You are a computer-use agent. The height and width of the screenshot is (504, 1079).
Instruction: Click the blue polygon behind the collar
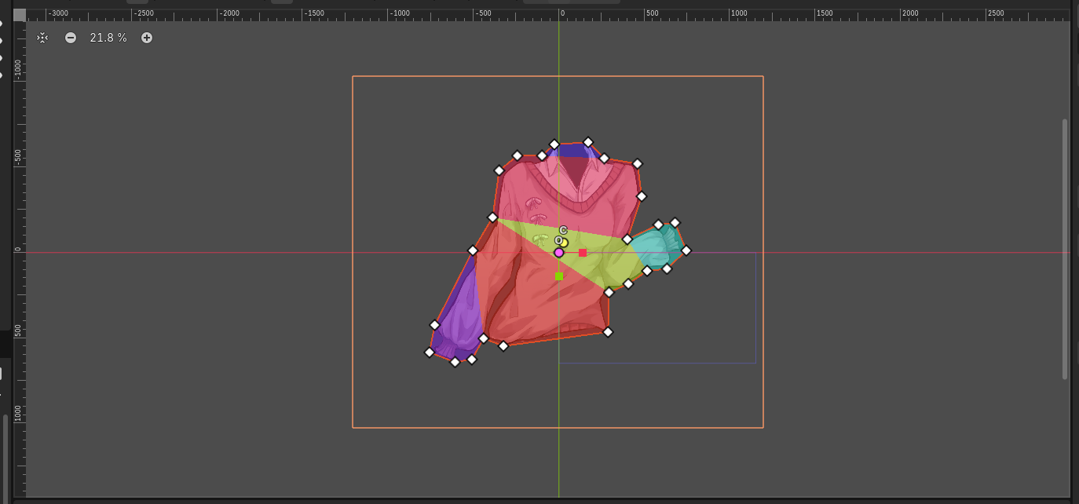point(571,150)
